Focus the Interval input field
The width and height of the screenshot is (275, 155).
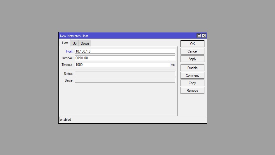tap(125, 58)
